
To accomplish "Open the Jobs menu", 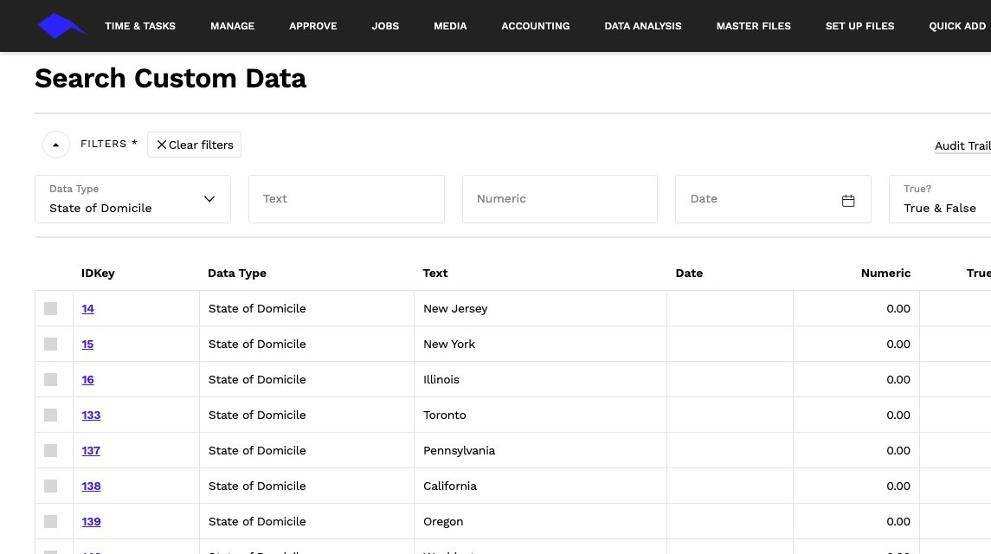I will pyautogui.click(x=385, y=26).
